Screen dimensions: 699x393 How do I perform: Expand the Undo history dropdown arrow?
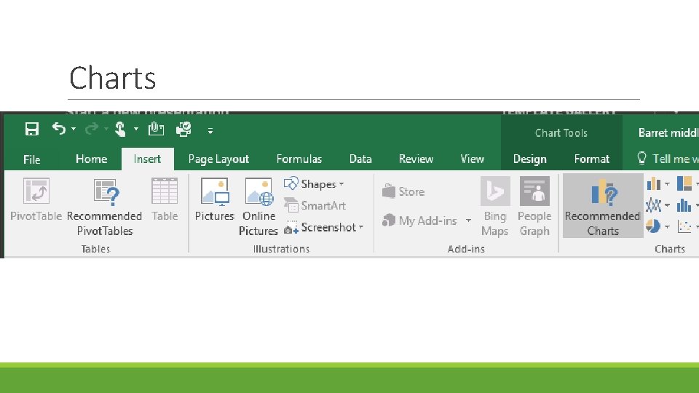click(74, 130)
